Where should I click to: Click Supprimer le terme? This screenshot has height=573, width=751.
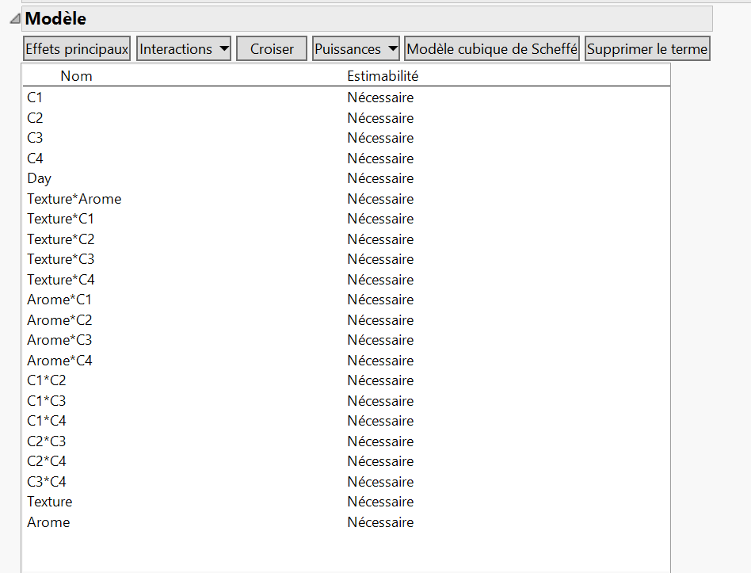coord(646,48)
